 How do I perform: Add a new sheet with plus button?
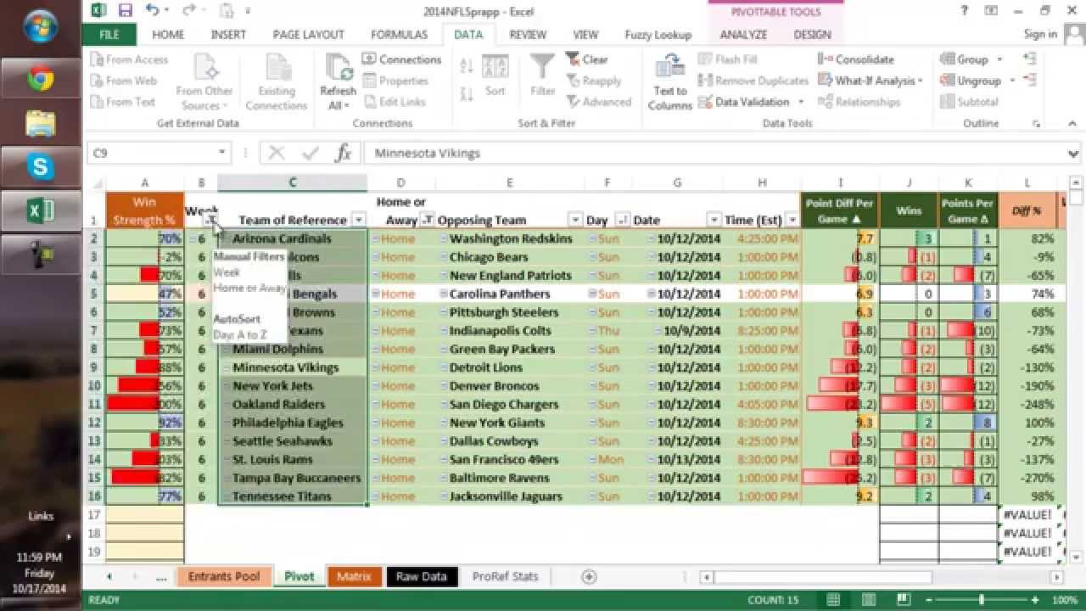[589, 576]
